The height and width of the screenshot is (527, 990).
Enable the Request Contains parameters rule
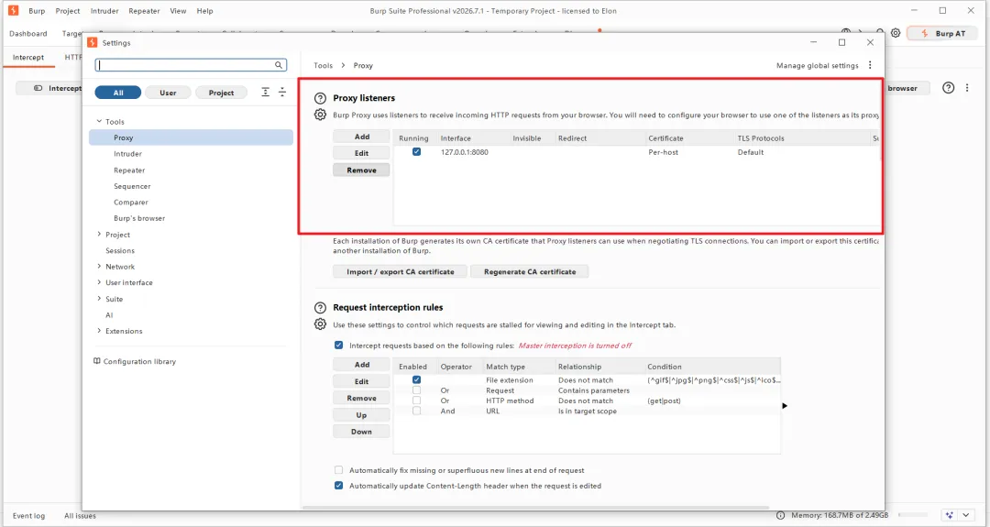click(417, 390)
